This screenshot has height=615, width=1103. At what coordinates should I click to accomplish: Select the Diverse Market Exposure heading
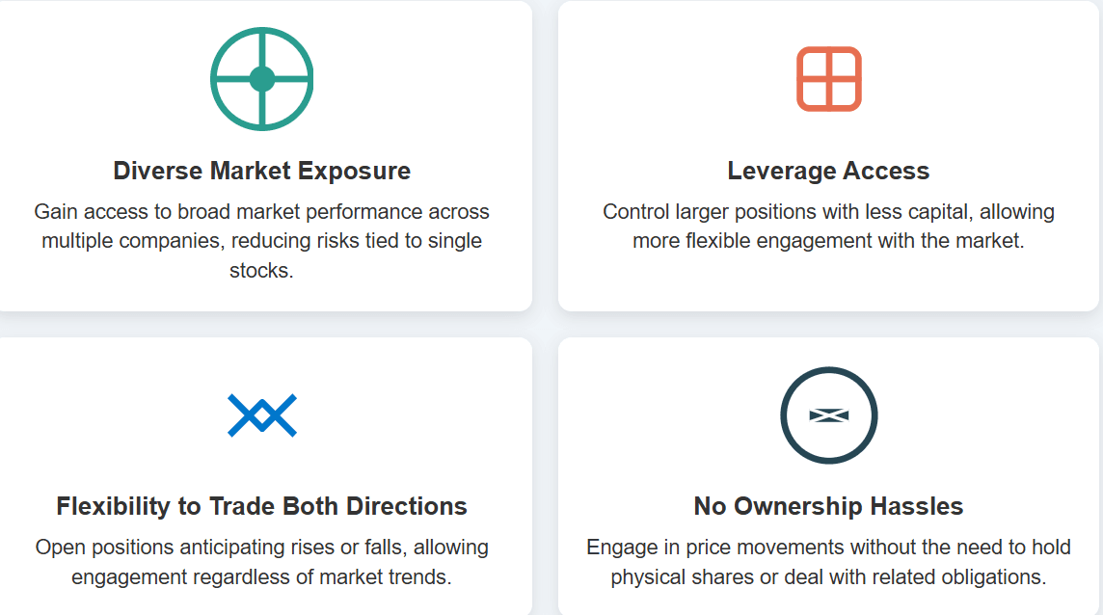(x=262, y=171)
